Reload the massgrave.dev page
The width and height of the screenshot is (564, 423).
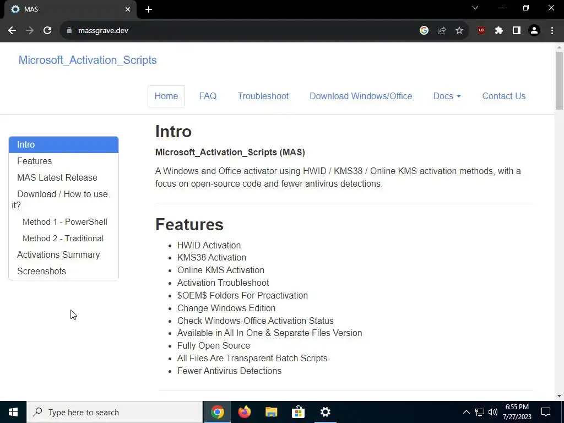pyautogui.click(x=47, y=31)
